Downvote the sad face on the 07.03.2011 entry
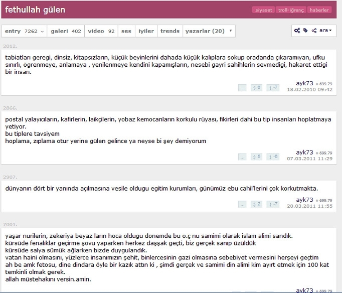 coord(272,157)
